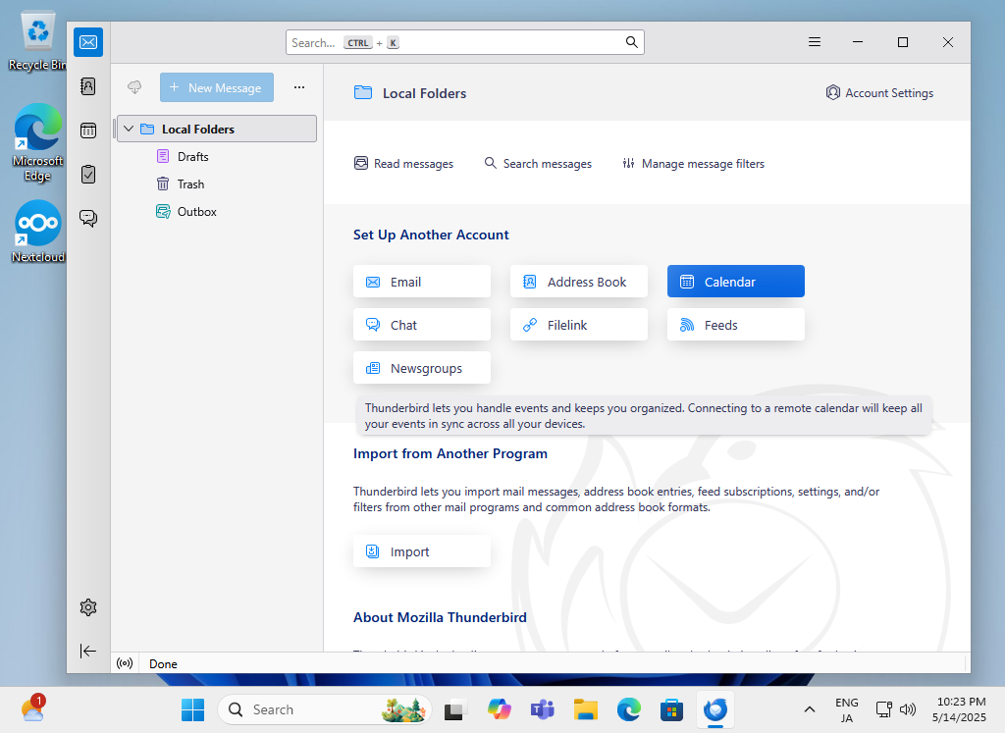Open the Thunderbird hamburger app menu
Viewport: 1005px width, 733px height.
815,42
